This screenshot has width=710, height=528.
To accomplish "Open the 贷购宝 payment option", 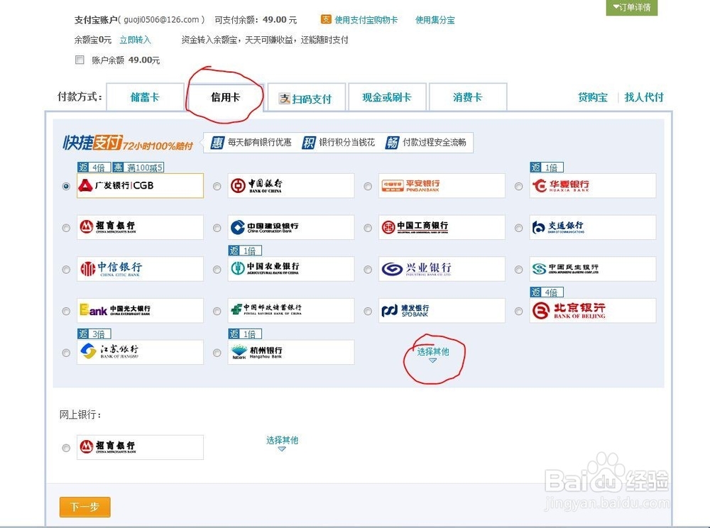I will pyautogui.click(x=593, y=97).
